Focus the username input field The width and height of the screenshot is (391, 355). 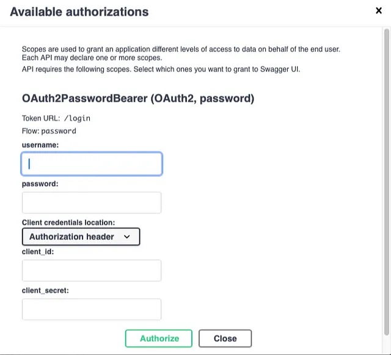[92, 164]
